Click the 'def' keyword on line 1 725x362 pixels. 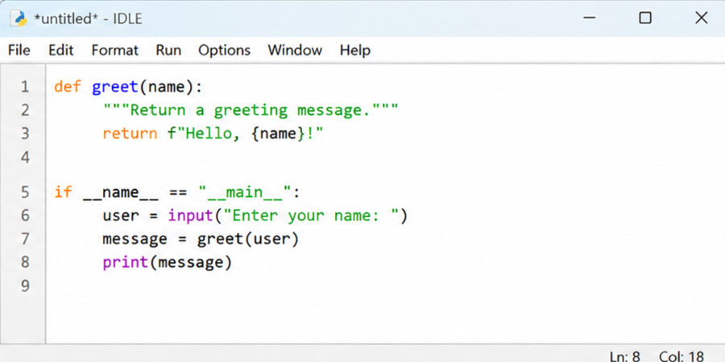[68, 86]
